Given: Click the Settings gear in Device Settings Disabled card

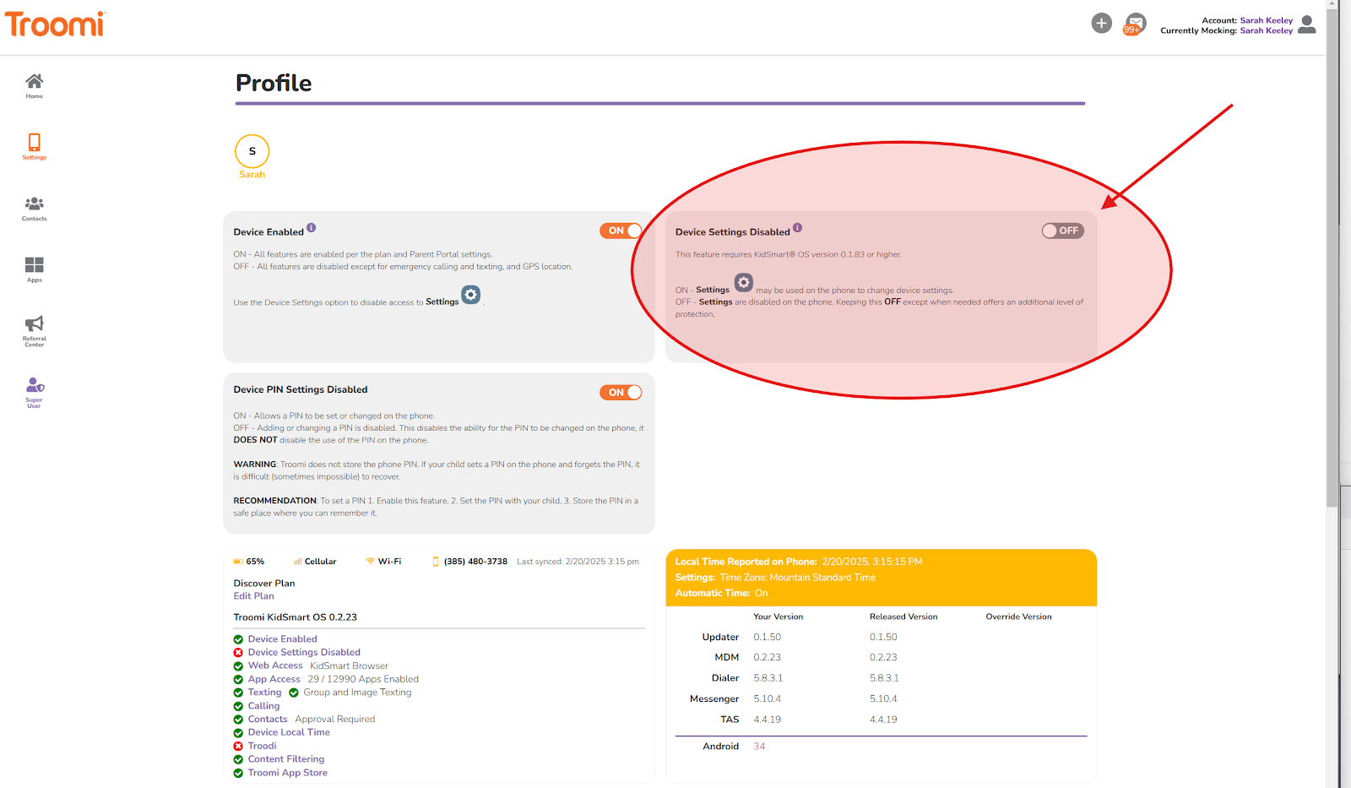Looking at the screenshot, I should (743, 282).
